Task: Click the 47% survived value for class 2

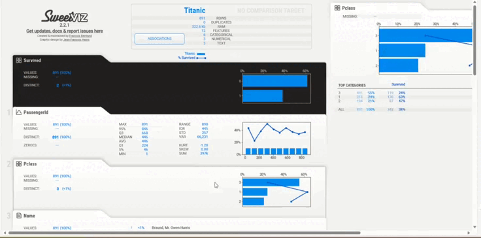Action: point(402,101)
